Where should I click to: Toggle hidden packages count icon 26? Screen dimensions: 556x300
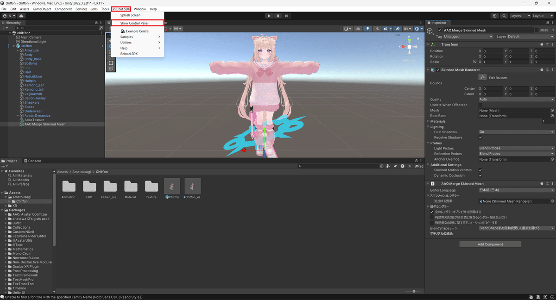(x=418, y=166)
